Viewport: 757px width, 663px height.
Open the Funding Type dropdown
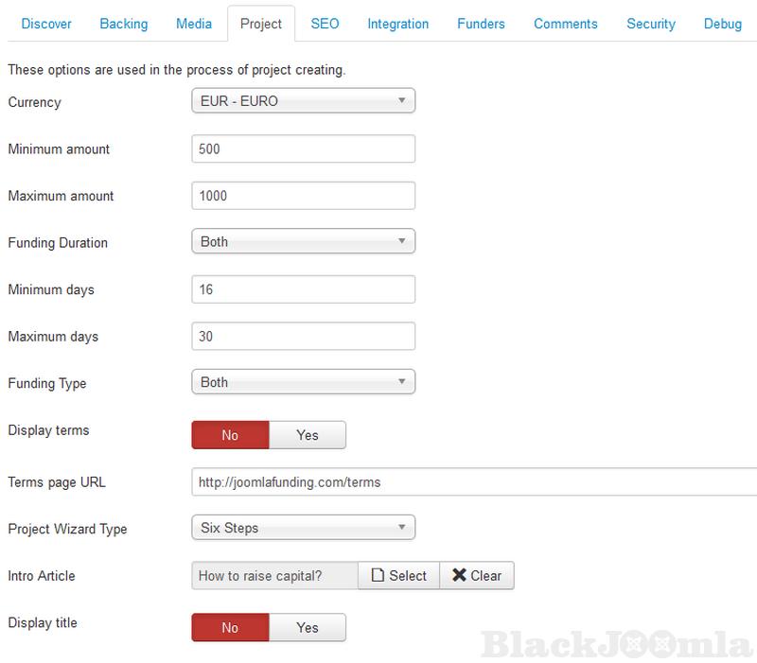[x=303, y=383]
